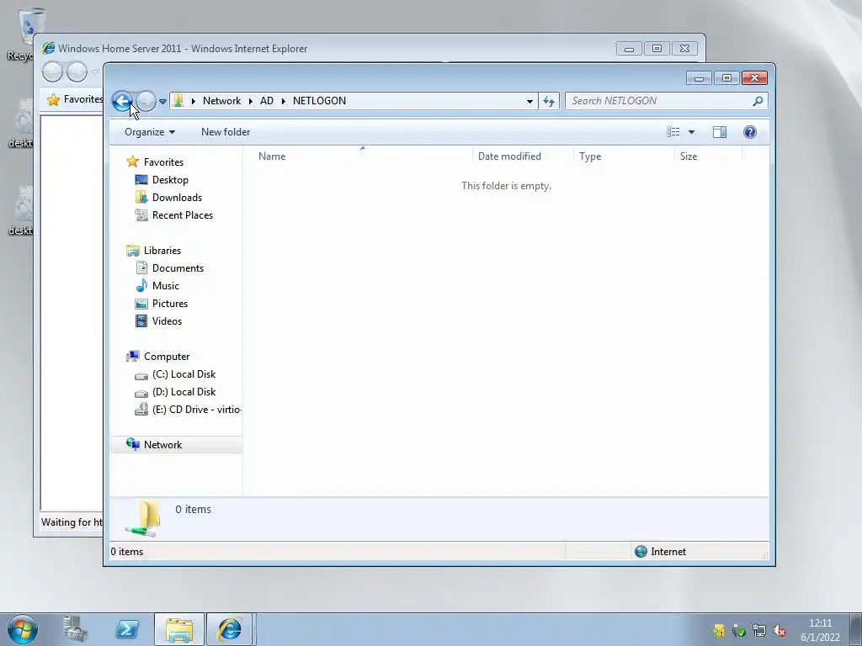Click the network tray icon

point(759,631)
